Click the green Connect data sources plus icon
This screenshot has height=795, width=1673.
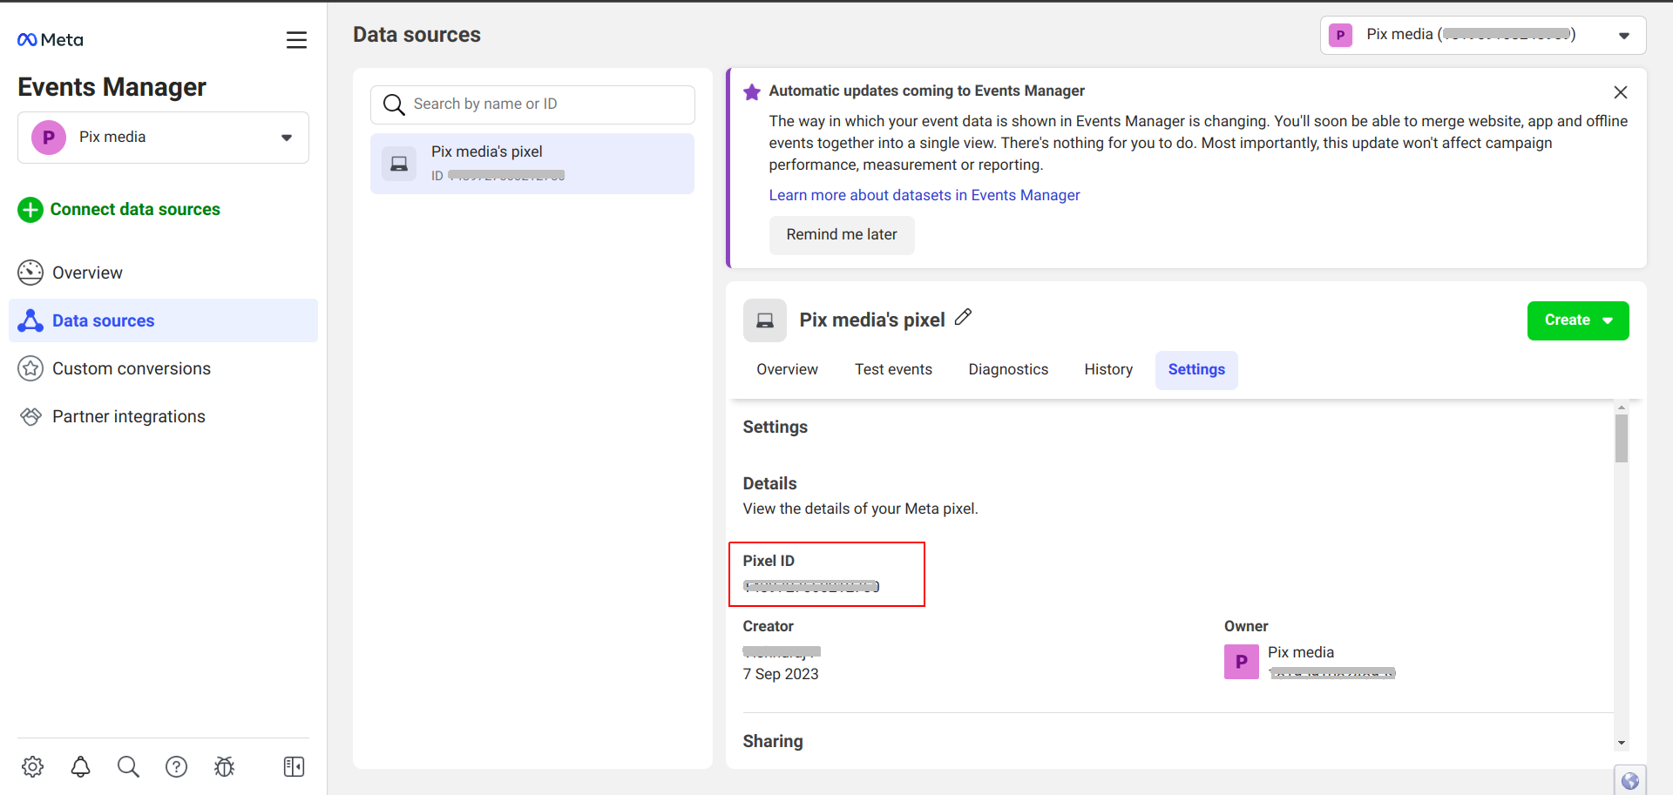point(30,210)
